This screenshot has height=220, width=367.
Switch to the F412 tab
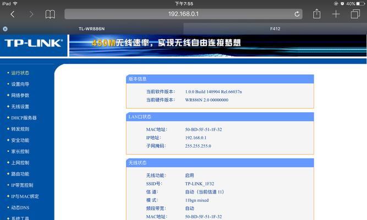click(x=275, y=29)
